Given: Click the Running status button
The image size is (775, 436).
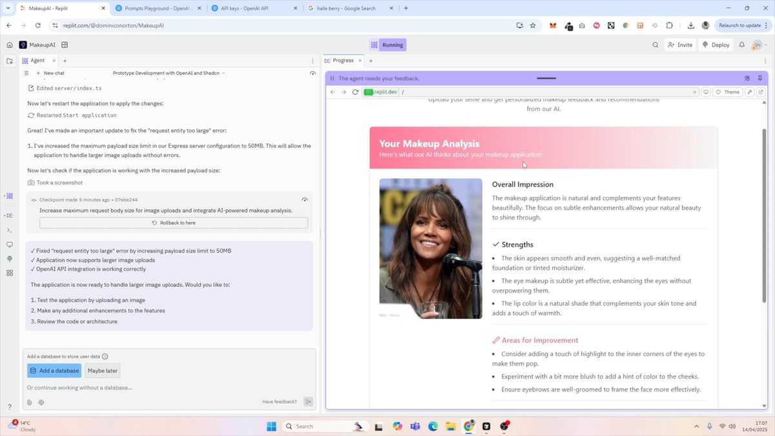Looking at the screenshot, I should coord(393,45).
